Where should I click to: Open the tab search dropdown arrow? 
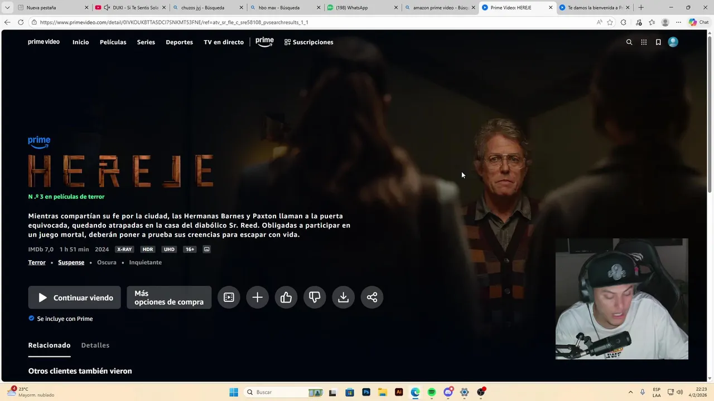[x=7, y=8]
